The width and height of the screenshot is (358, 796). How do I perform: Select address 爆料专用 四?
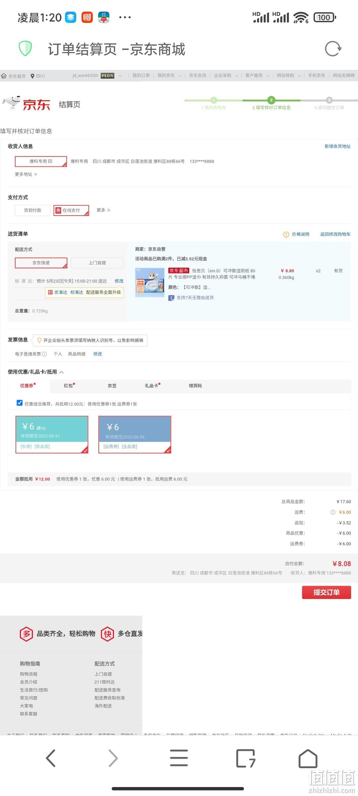pos(41,161)
